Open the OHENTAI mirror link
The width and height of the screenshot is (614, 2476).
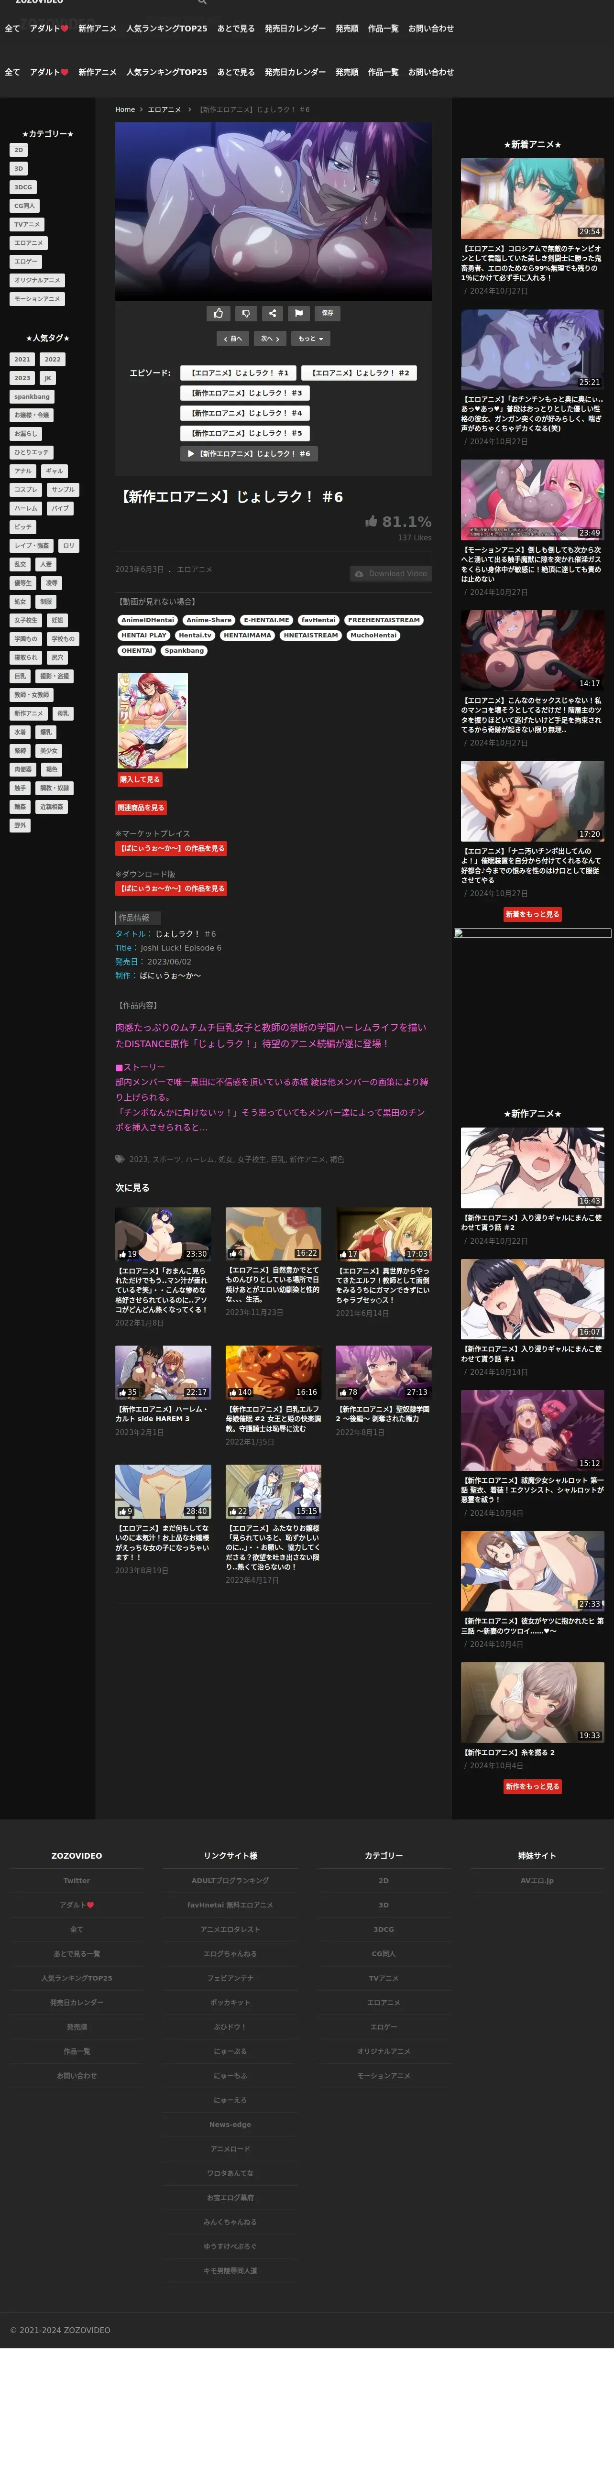(137, 651)
